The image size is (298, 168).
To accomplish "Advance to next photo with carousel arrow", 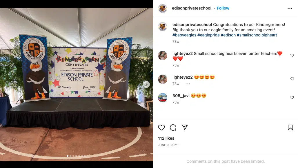I will point(146,84).
